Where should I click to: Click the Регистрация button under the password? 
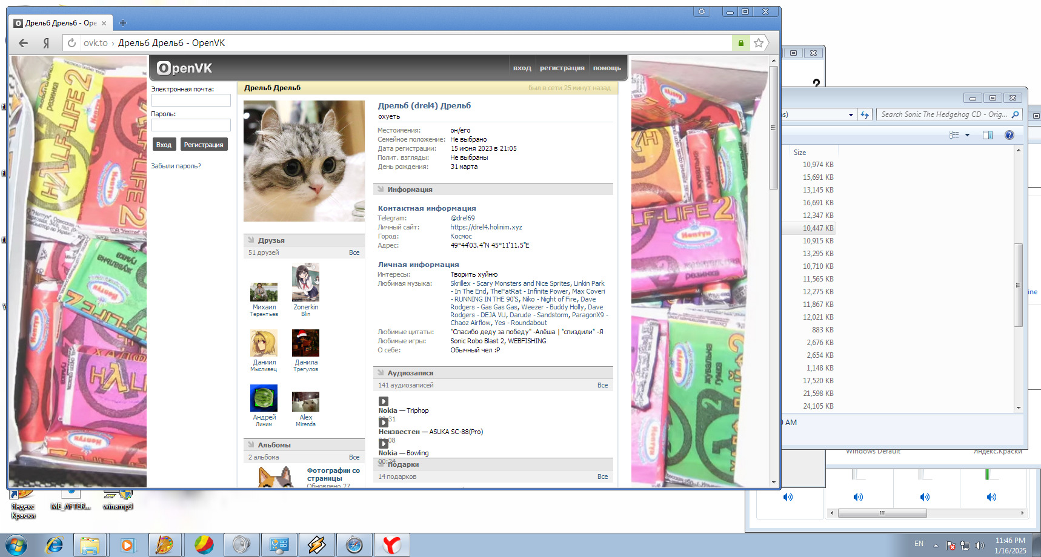(x=204, y=145)
